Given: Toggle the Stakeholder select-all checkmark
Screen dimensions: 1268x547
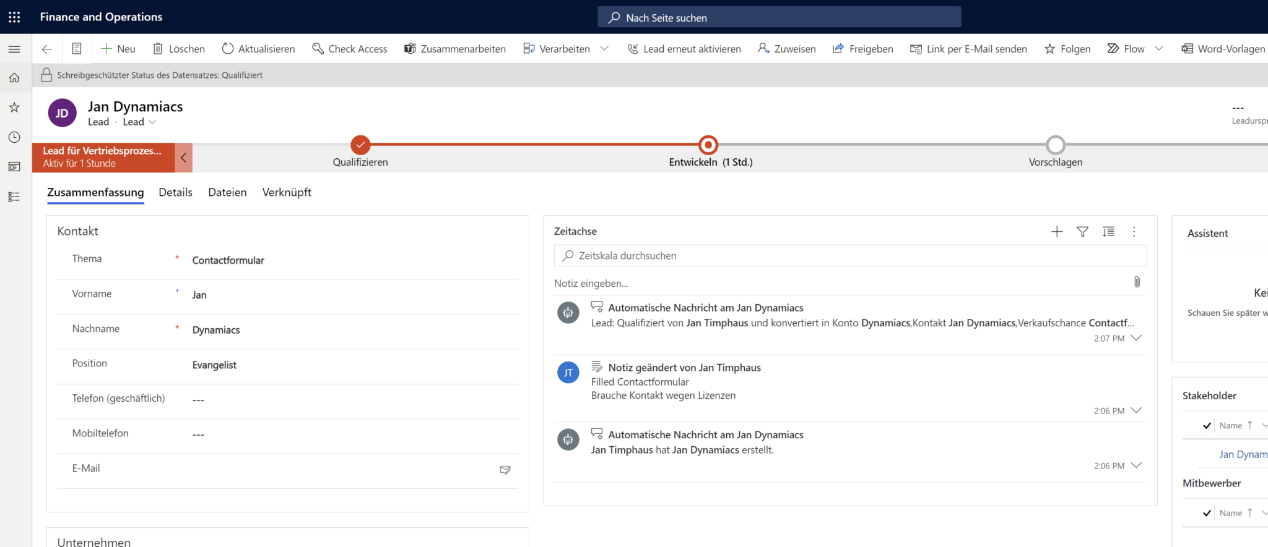Looking at the screenshot, I should pos(1207,425).
